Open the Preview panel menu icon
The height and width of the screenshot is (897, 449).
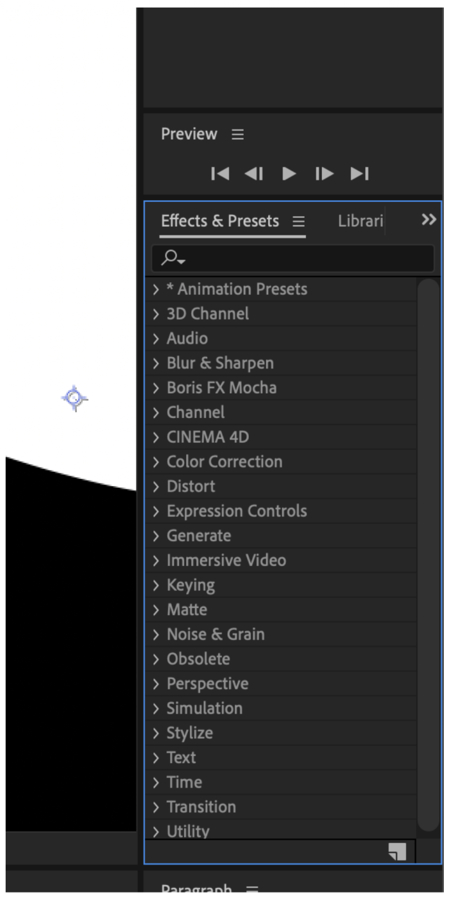pos(238,135)
